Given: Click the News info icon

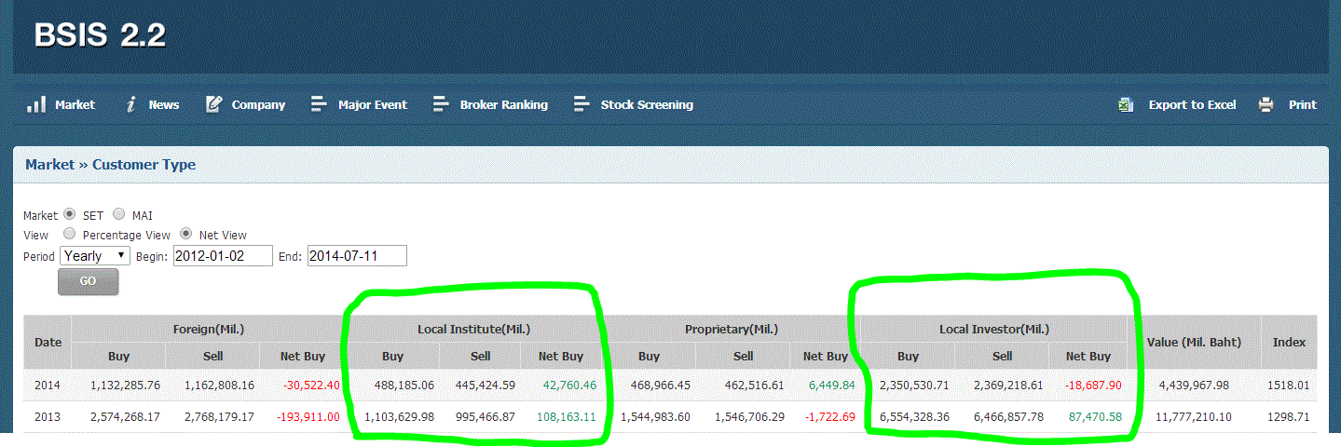Looking at the screenshot, I should [132, 104].
